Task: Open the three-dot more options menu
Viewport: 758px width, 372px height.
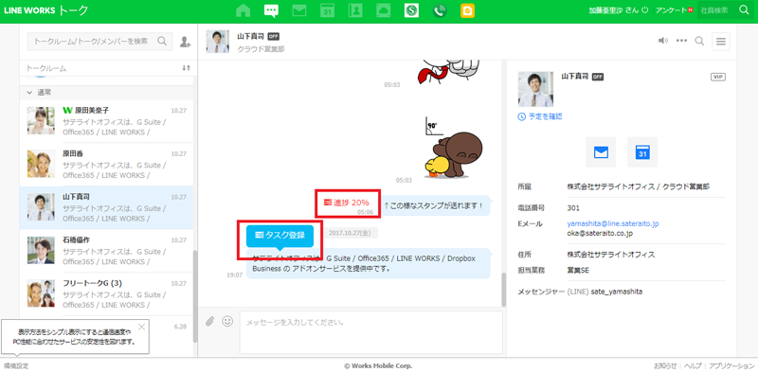Action: click(681, 41)
